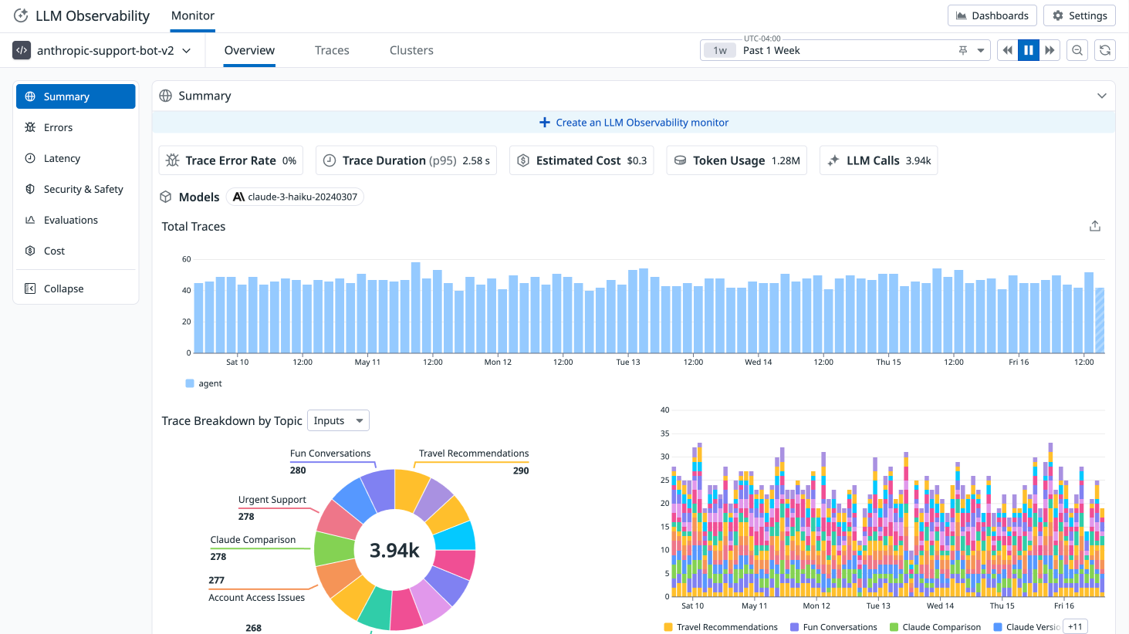Click Create an LLM Observability monitor

pos(634,122)
